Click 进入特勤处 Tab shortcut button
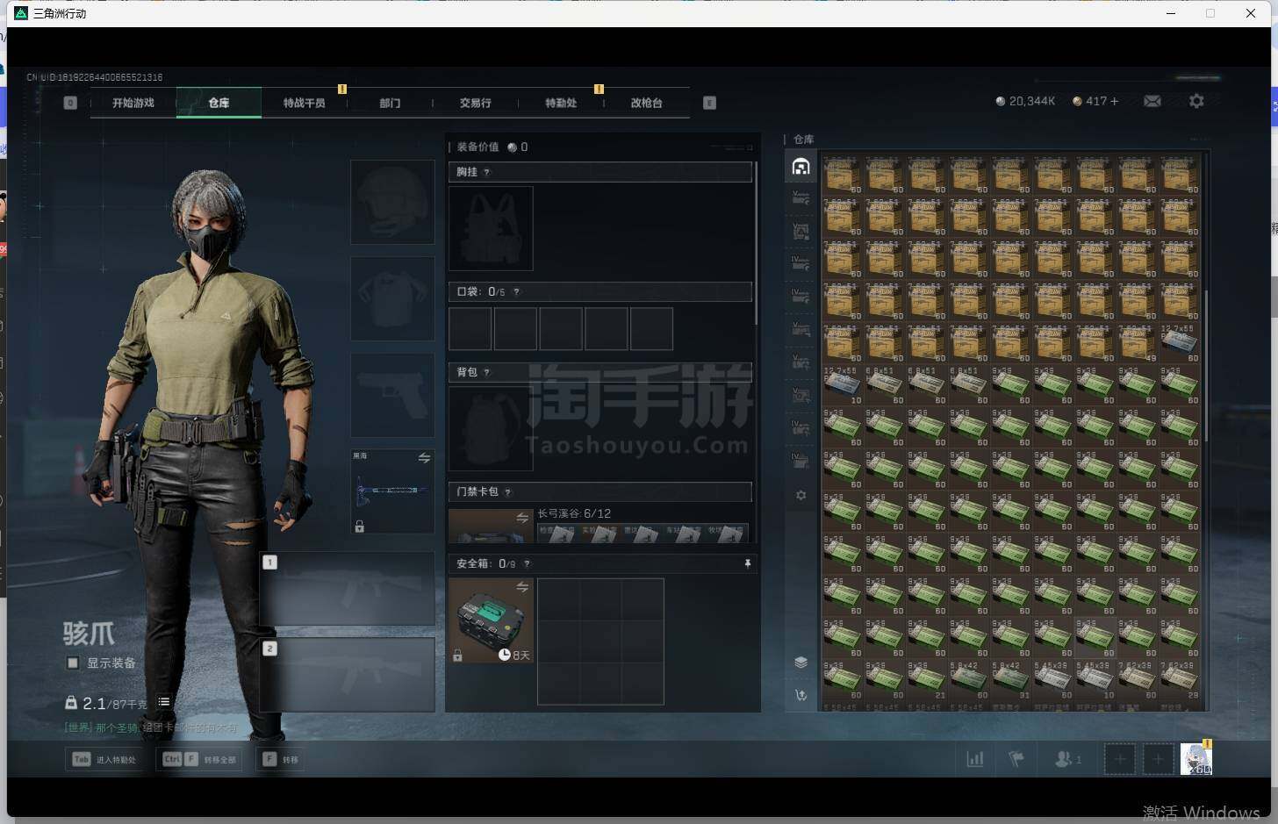Screen dimensions: 1278x824 105,759
